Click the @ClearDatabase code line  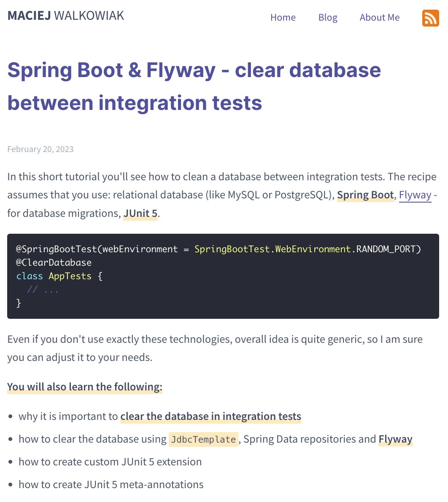[54, 262]
